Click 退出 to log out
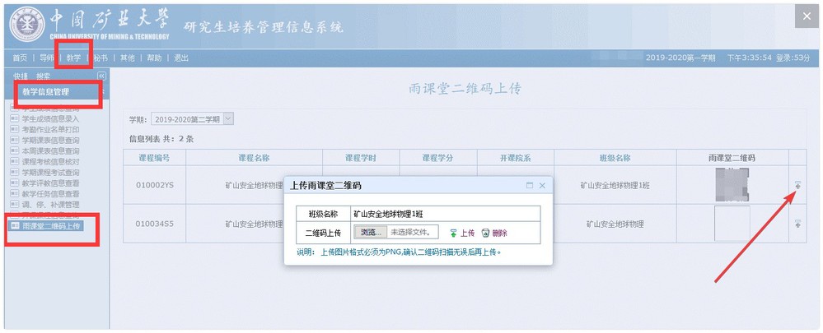823x333 pixels. click(x=181, y=58)
